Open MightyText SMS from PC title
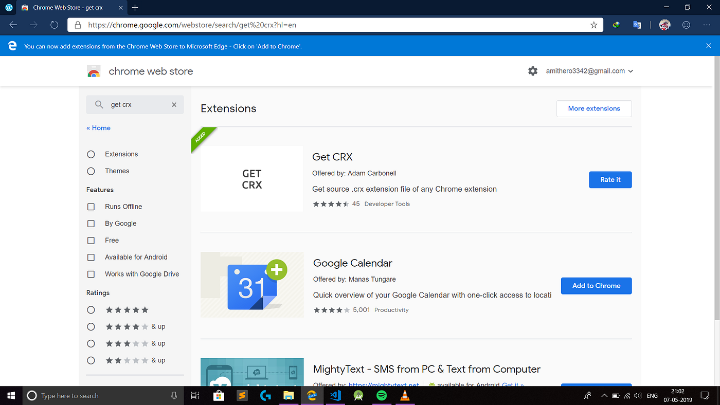The image size is (720, 405). (427, 369)
